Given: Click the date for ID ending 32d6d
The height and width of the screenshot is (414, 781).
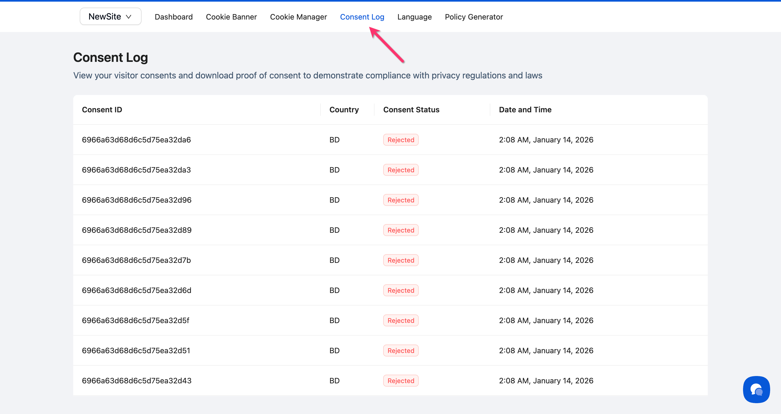Looking at the screenshot, I should click(x=546, y=290).
